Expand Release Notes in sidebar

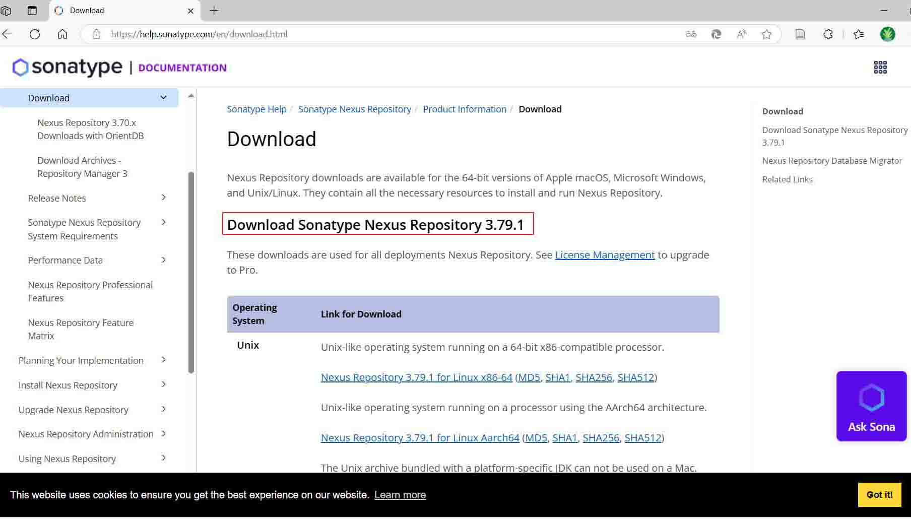tap(163, 198)
